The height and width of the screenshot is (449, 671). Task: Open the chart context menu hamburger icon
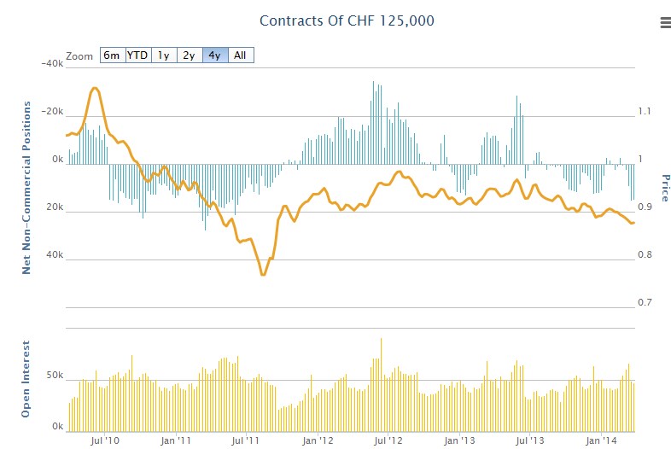point(665,23)
